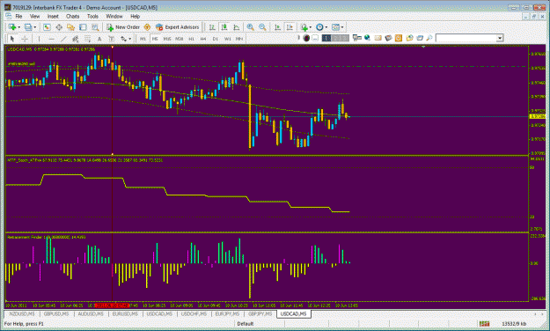Expand the Templates dropdown arrow

pyautogui.click(x=342, y=27)
